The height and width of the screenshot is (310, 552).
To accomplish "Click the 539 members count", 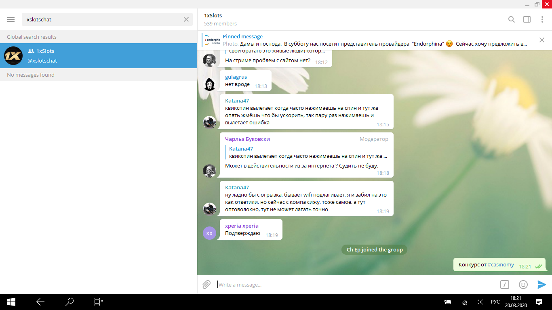I will tap(220, 24).
